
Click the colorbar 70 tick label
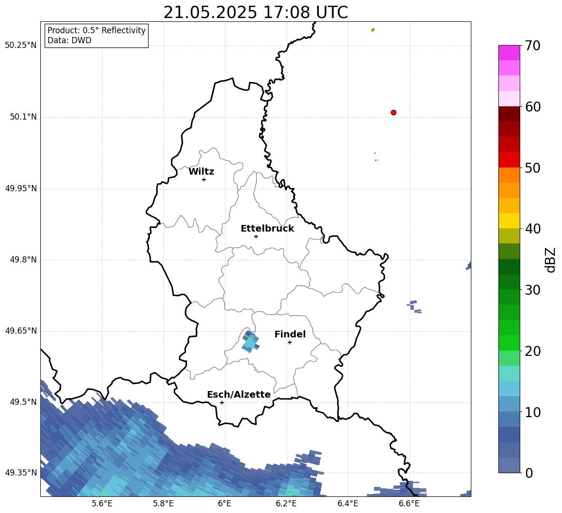tap(533, 46)
